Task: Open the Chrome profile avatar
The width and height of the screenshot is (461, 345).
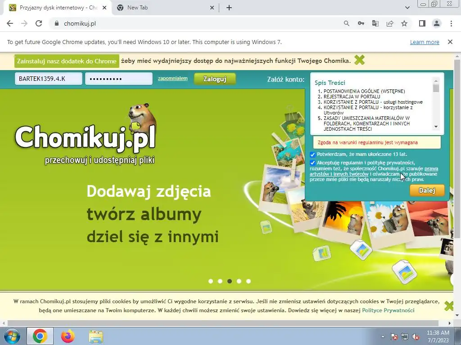Action: [437, 23]
